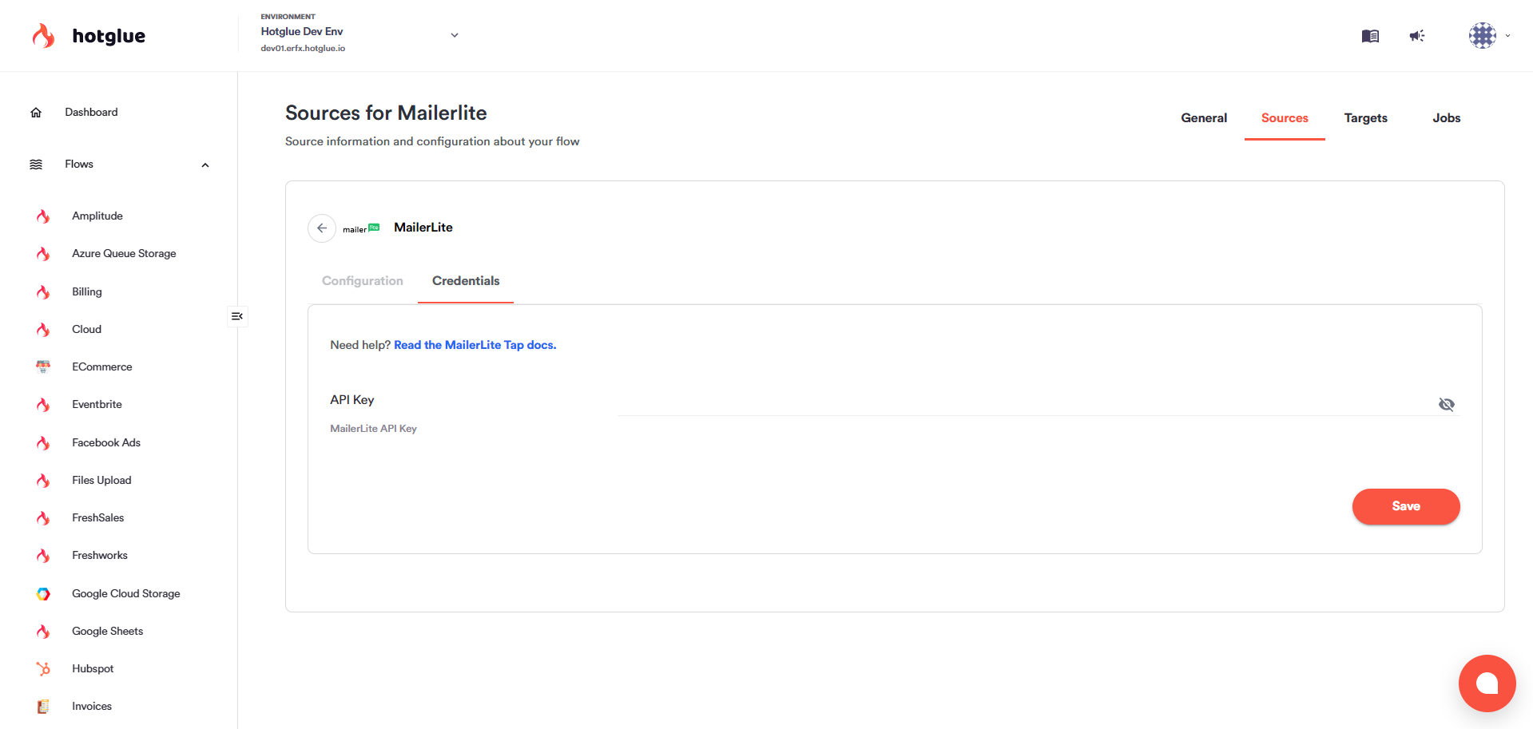Switch to the General tab

tap(1204, 118)
